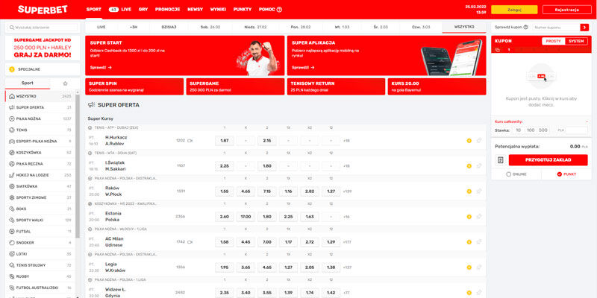Collapse Tenis ATP Dubaj league header
Viewport: 597px width, 298px height.
[286, 127]
